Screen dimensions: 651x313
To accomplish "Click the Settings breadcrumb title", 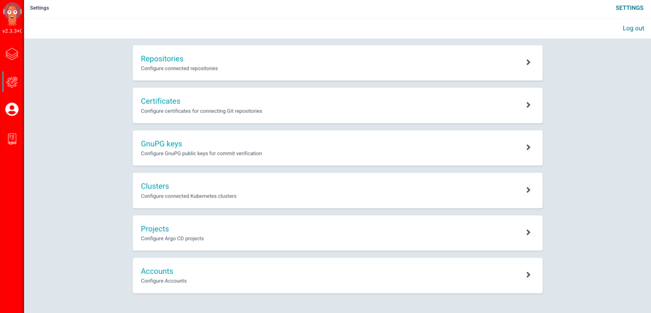I will [x=40, y=8].
